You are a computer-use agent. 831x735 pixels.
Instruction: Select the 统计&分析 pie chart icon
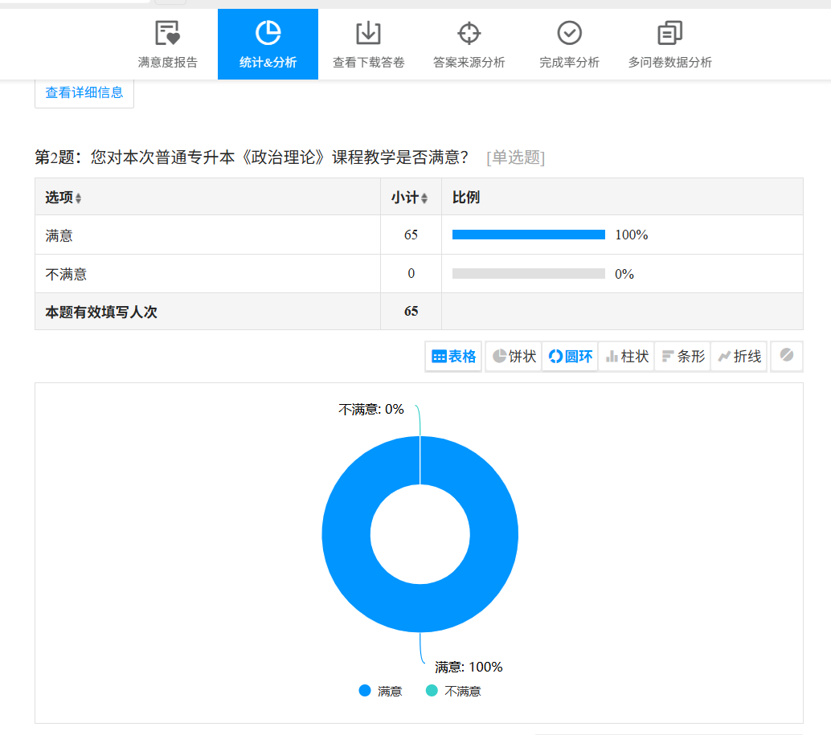[x=268, y=34]
